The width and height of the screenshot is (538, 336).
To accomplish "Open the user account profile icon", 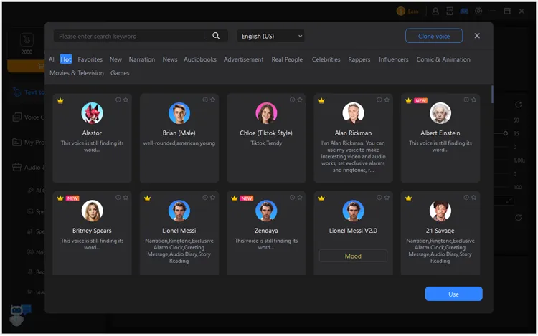I will point(435,11).
